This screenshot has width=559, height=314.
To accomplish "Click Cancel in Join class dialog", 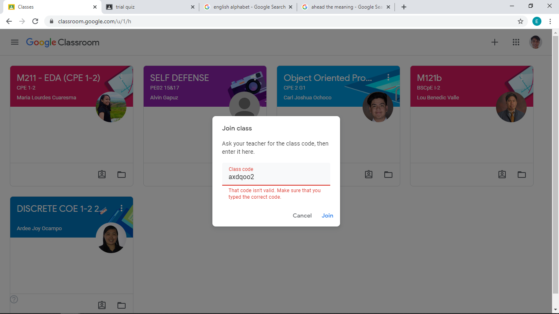I will tap(302, 215).
